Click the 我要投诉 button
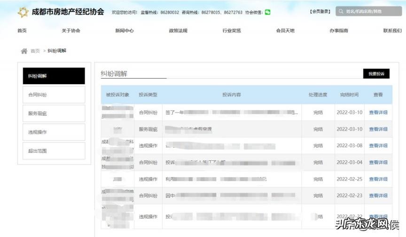Image resolution: width=406 pixels, height=237 pixels. click(x=376, y=74)
